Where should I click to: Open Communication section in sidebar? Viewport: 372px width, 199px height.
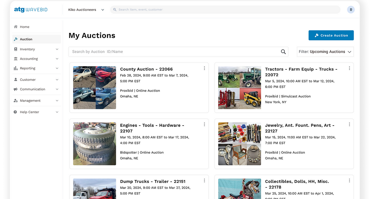(37, 89)
